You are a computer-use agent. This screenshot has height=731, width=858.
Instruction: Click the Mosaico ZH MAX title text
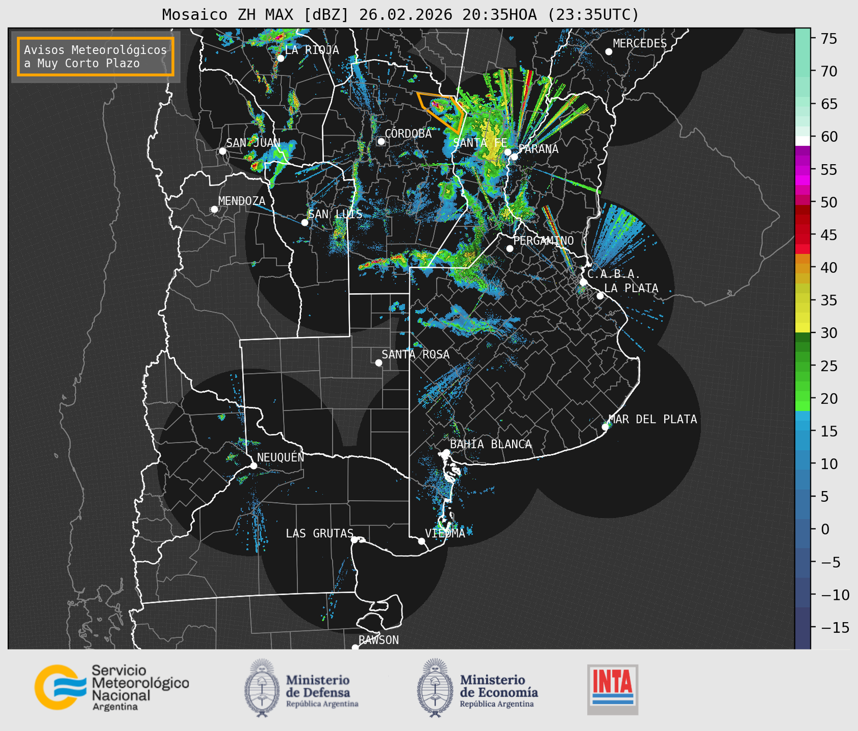[400, 15]
